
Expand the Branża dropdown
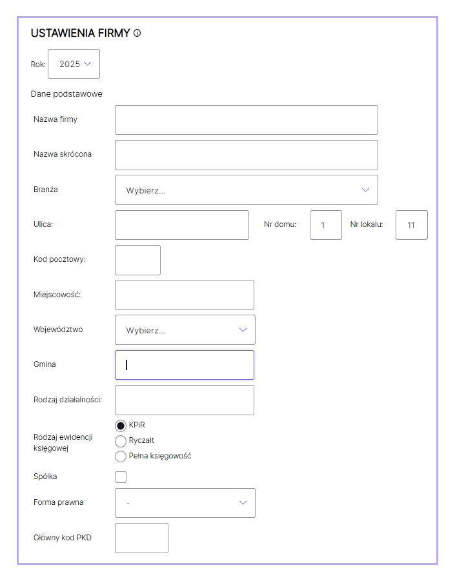tap(246, 190)
